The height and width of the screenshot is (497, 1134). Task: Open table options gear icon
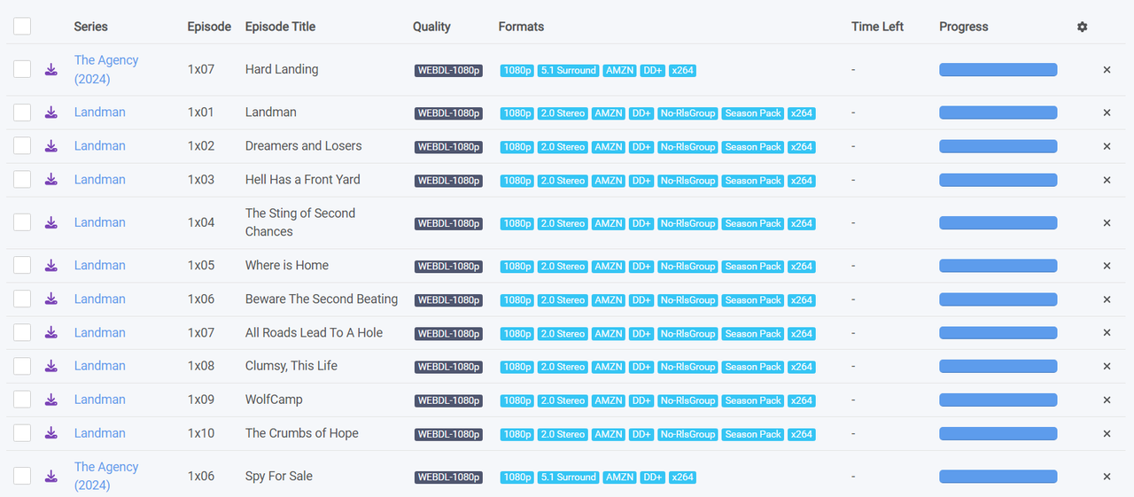tap(1082, 27)
